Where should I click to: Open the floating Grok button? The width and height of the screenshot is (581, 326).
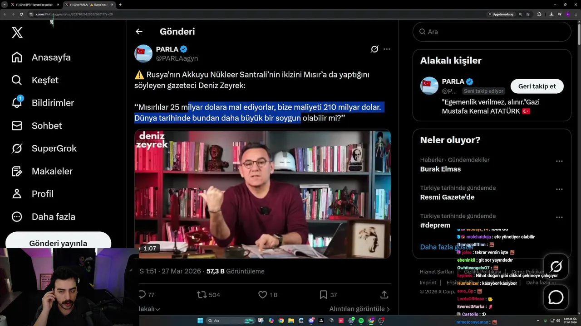[x=556, y=267]
